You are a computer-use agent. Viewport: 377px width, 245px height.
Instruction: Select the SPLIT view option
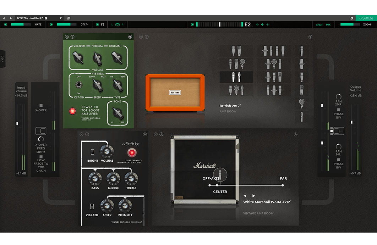point(319,25)
